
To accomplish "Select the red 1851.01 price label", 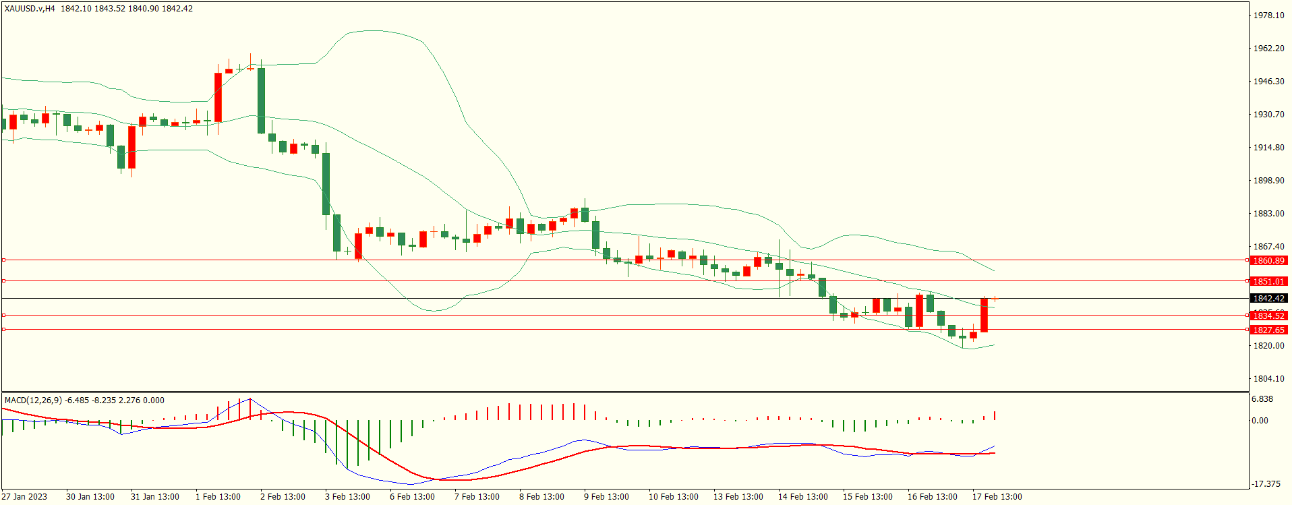I will point(1268,282).
